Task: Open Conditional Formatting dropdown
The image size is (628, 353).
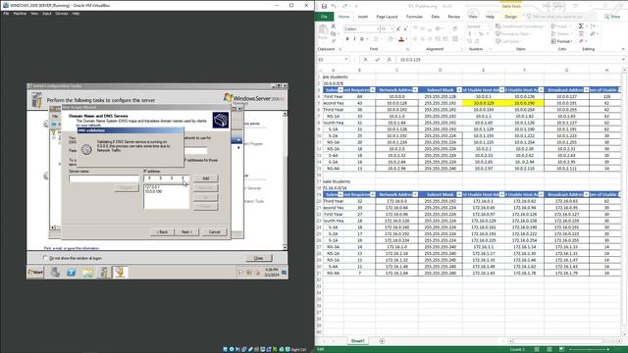Action: pos(520,26)
